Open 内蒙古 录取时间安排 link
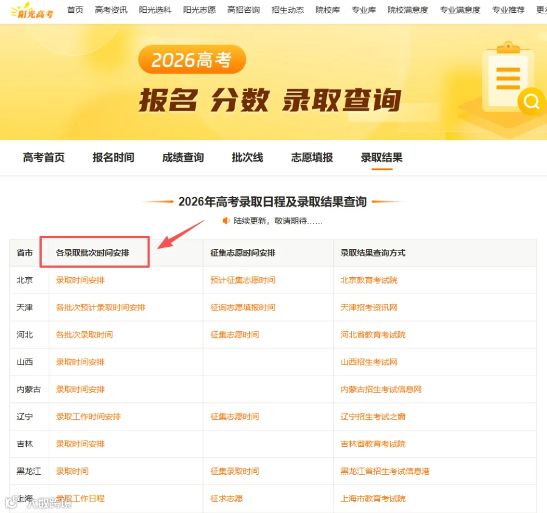 tap(80, 389)
